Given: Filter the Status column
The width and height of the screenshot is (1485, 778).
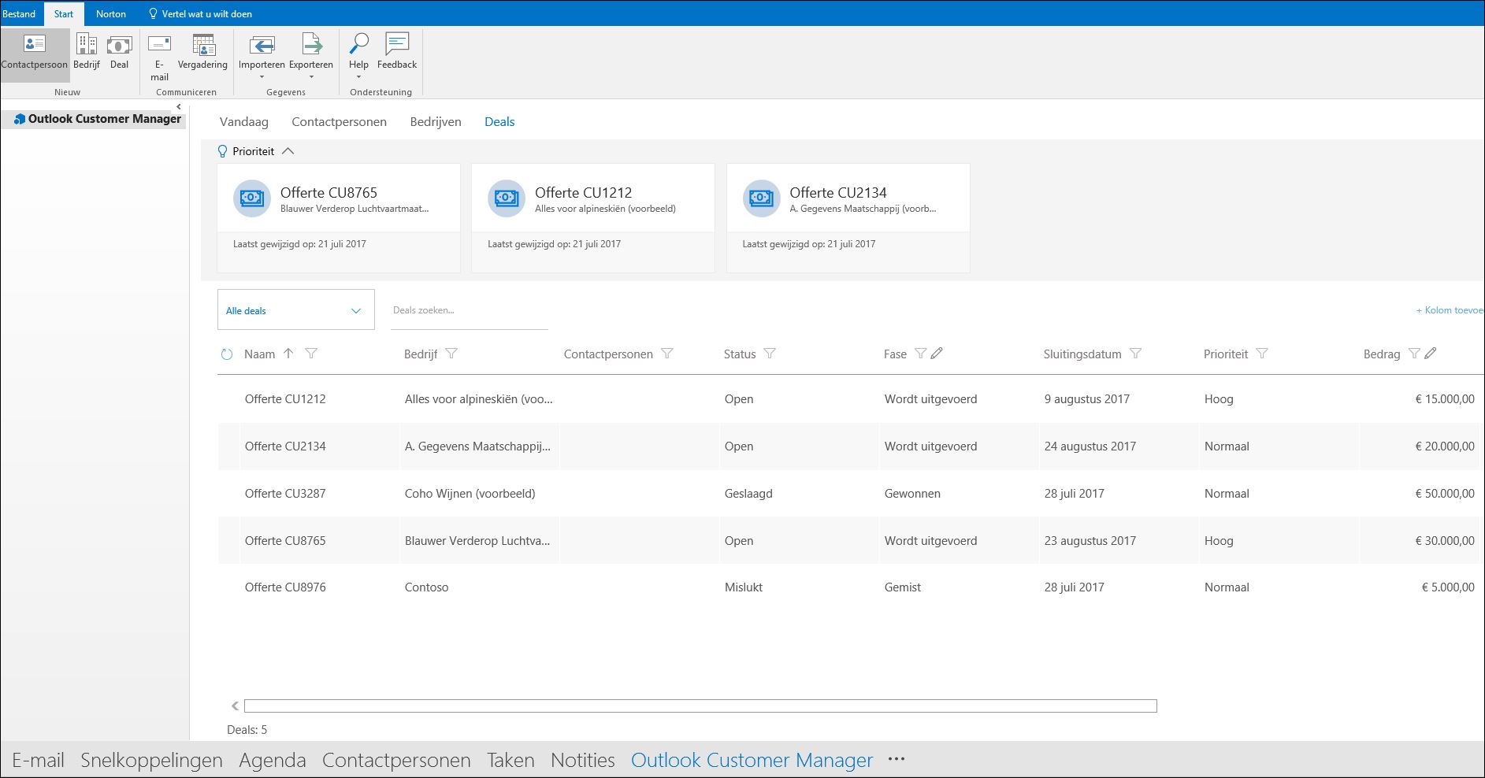Looking at the screenshot, I should [770, 354].
